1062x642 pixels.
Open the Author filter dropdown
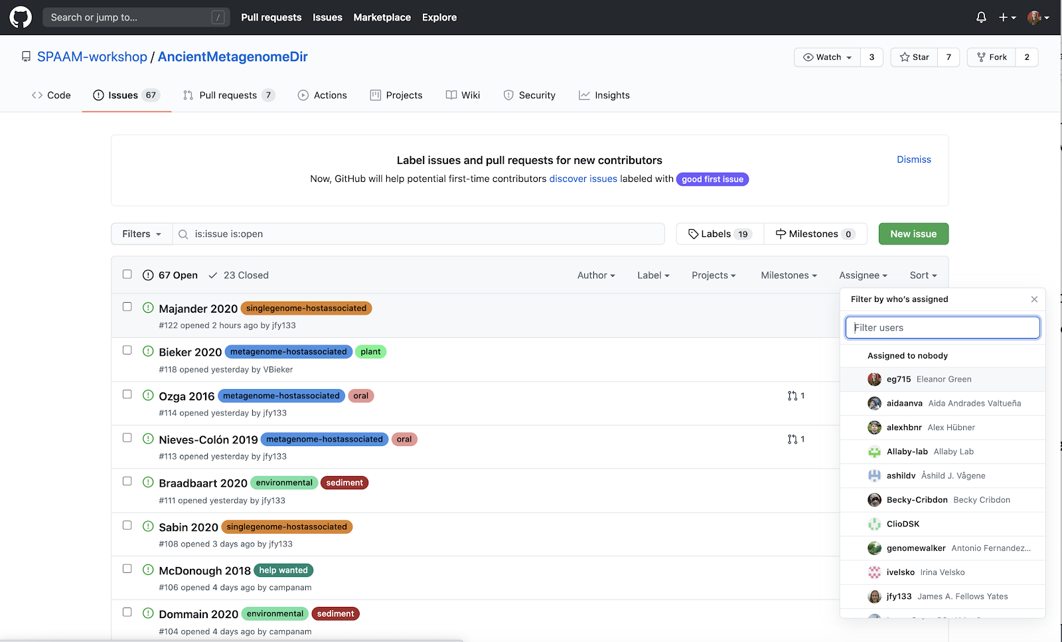point(596,276)
